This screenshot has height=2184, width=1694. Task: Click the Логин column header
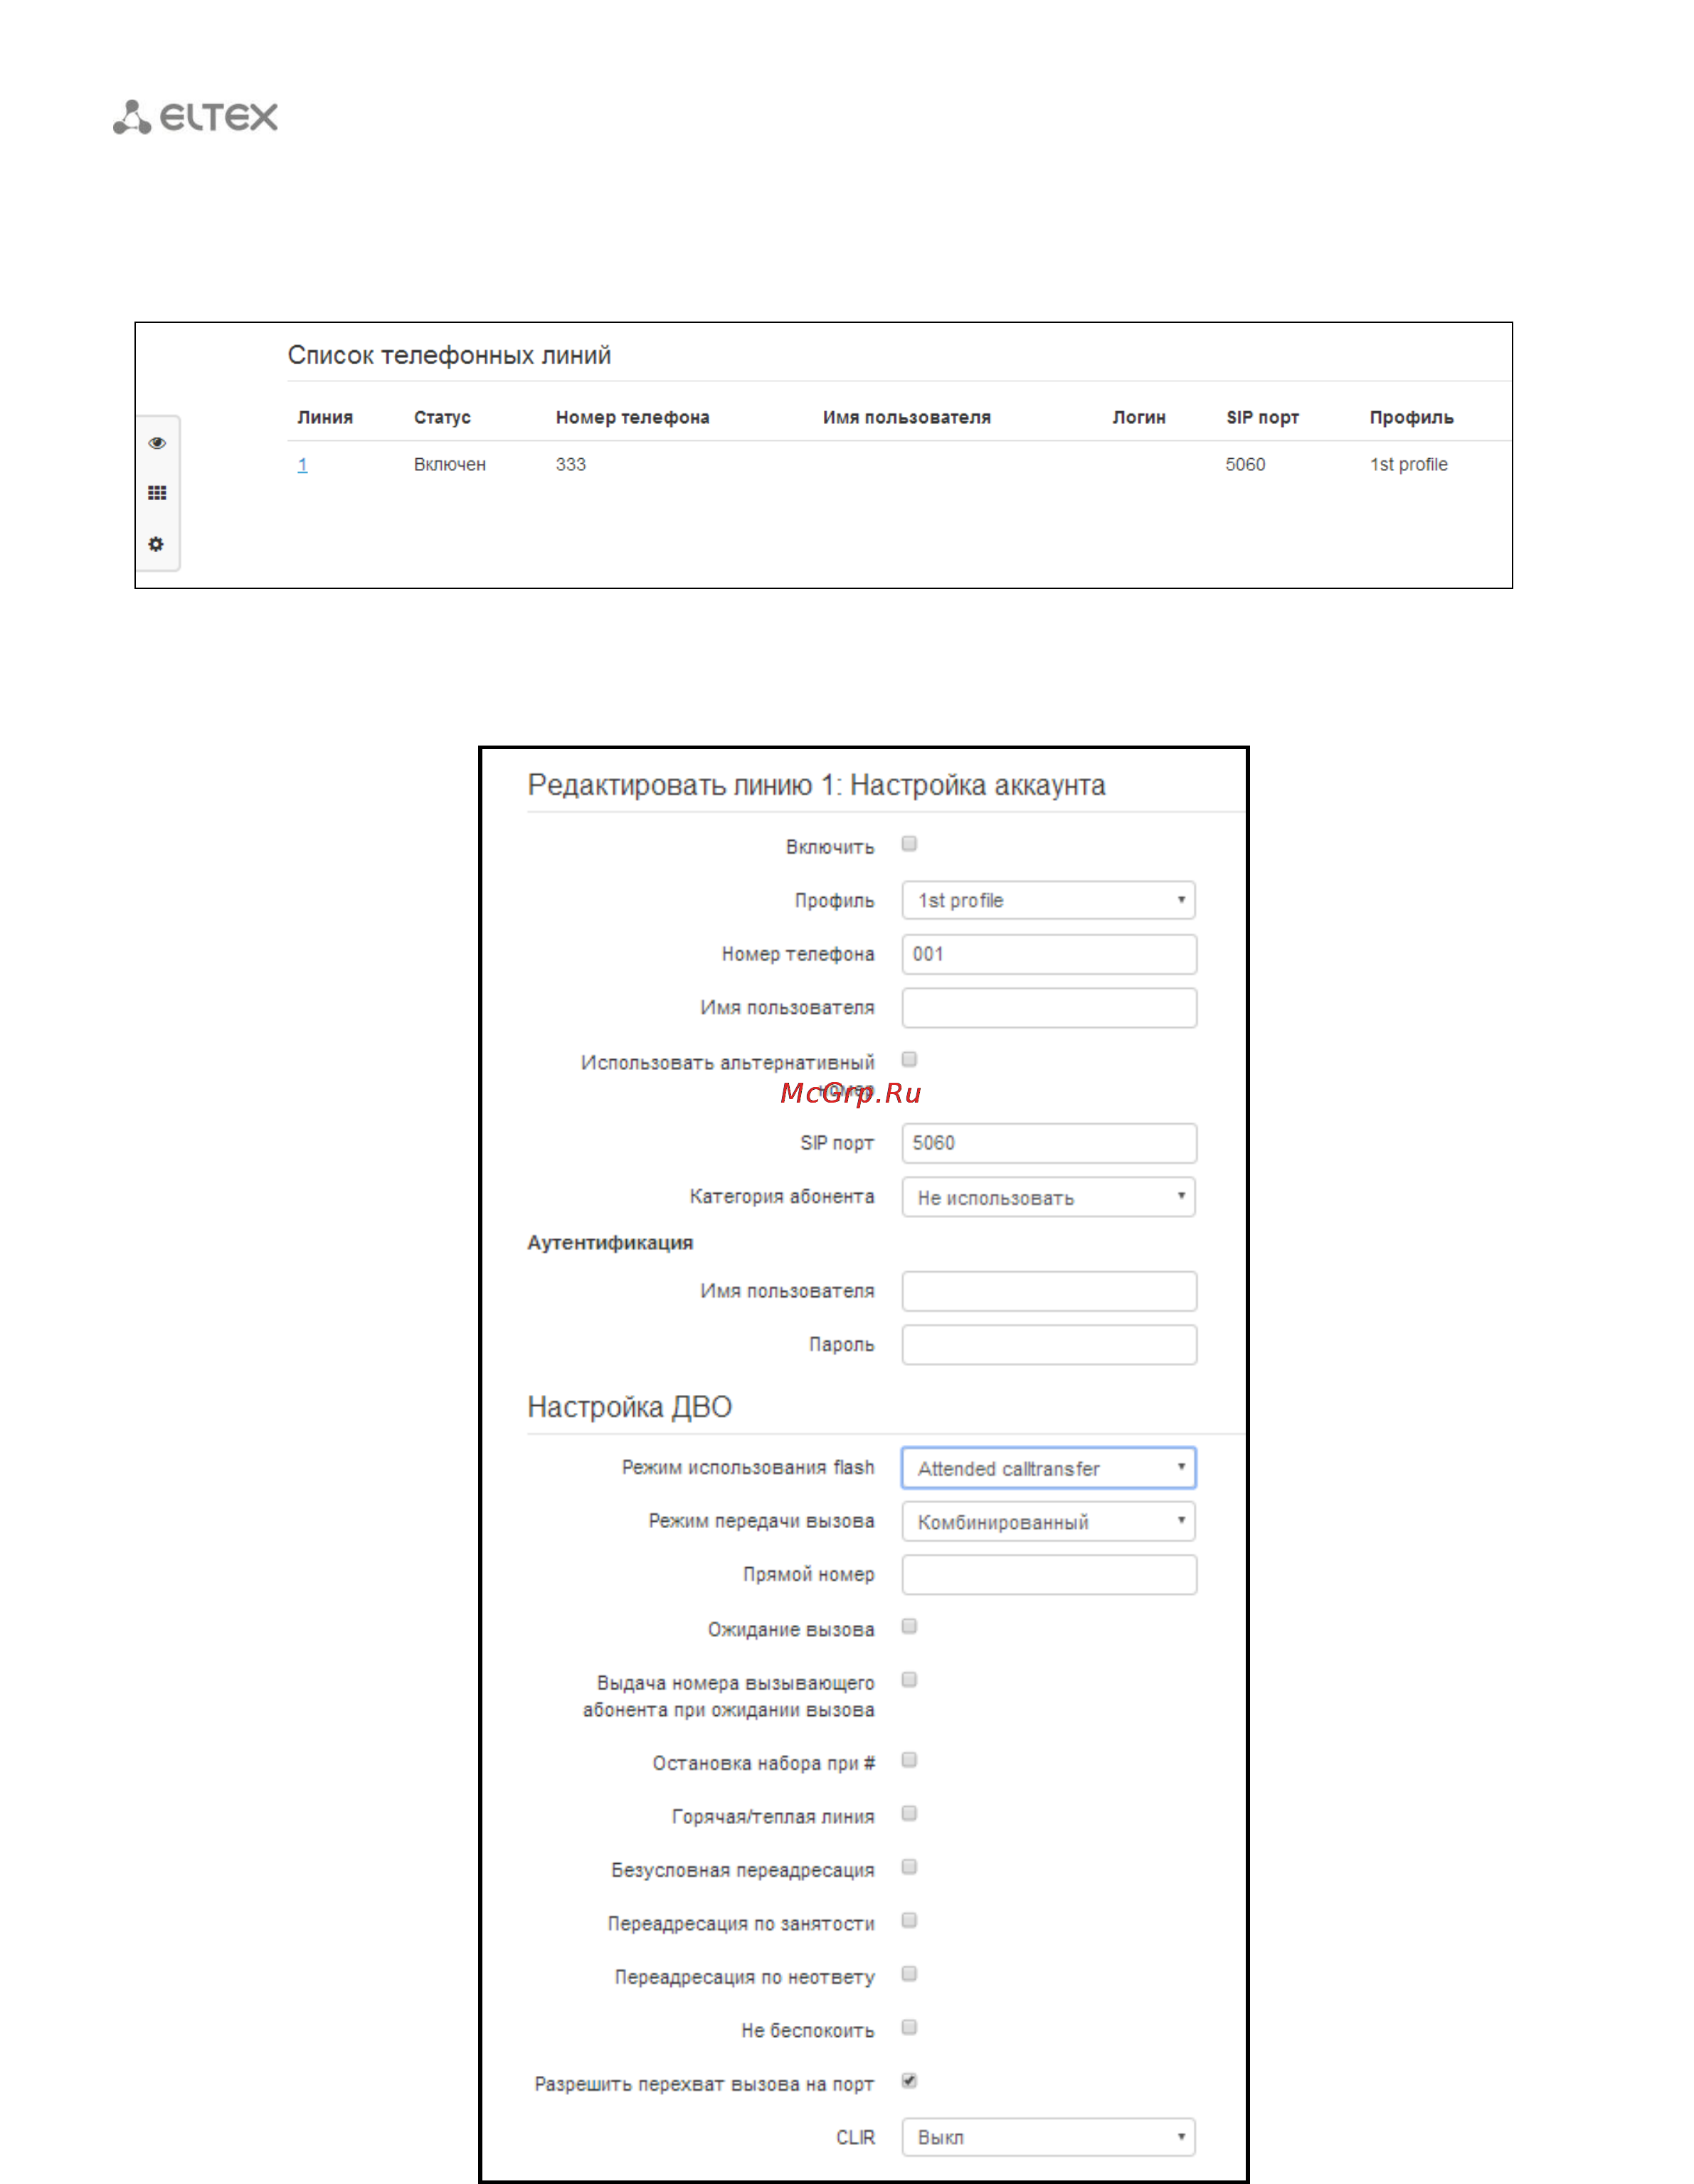pos(1139,418)
